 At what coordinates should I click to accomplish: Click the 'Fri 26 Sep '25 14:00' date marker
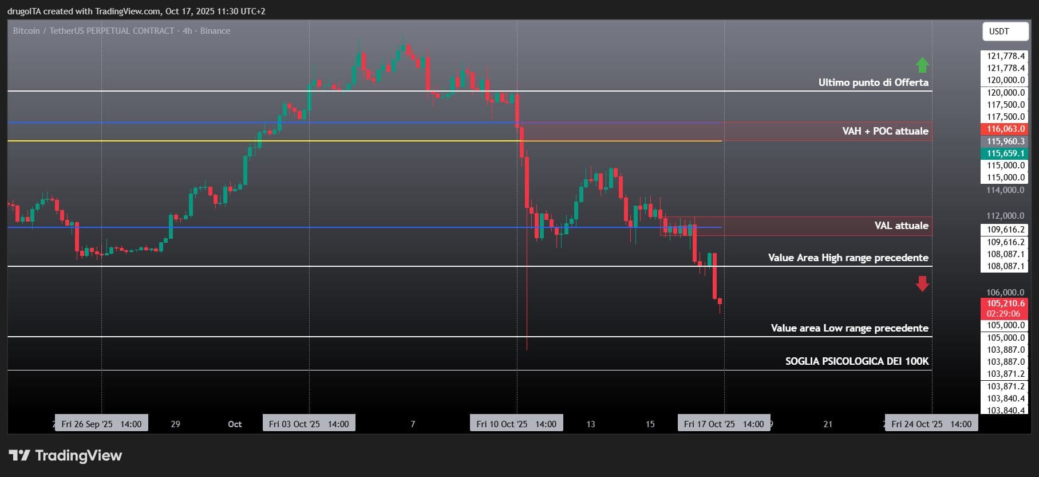(x=101, y=424)
